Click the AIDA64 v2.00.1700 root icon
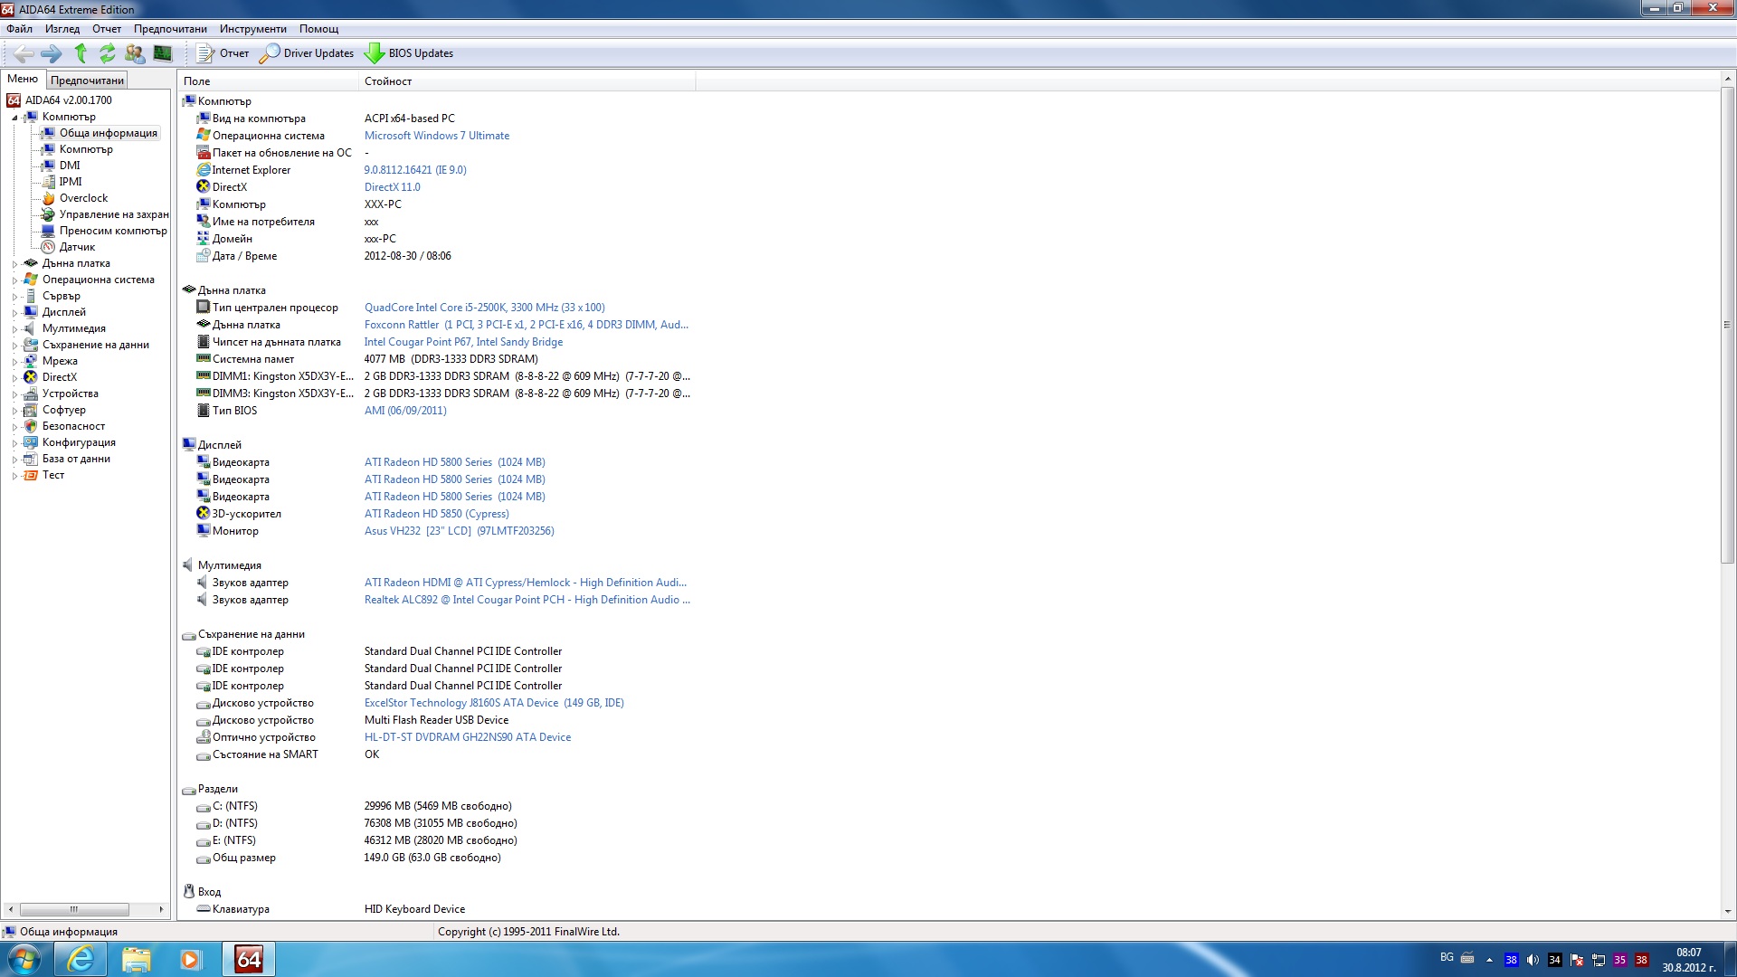This screenshot has width=1737, height=977. click(14, 100)
